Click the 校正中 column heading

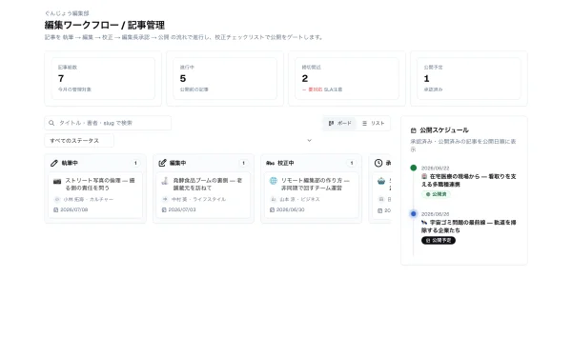pyautogui.click(x=286, y=163)
